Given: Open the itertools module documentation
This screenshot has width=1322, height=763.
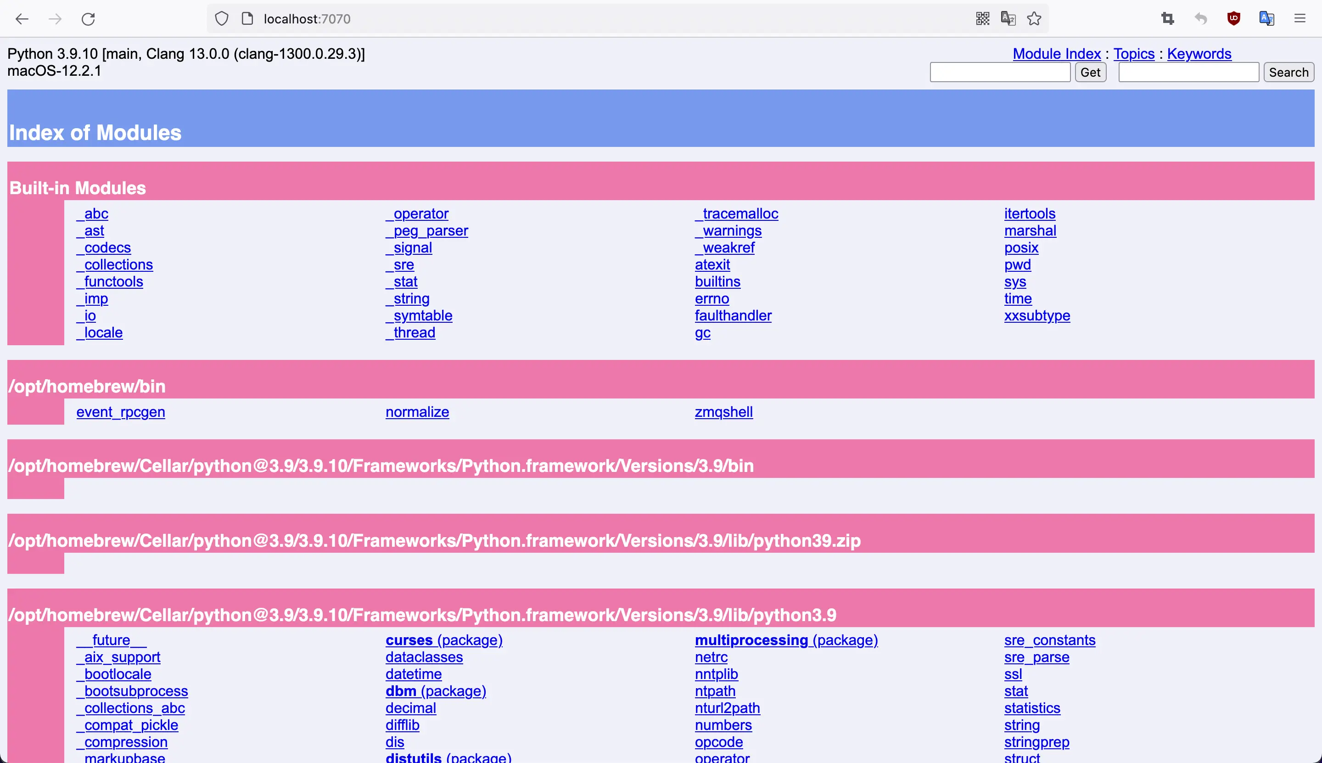Looking at the screenshot, I should [x=1029, y=213].
